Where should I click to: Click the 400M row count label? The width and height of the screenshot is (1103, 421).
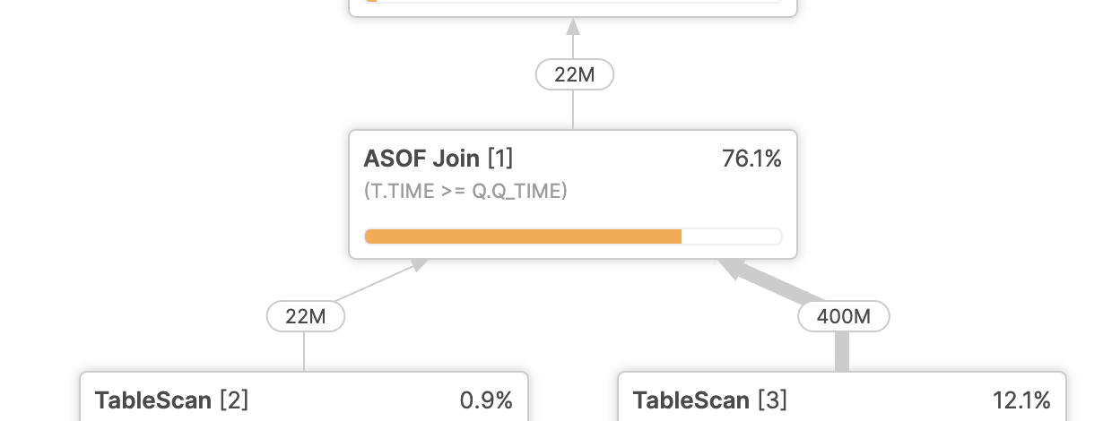(843, 316)
